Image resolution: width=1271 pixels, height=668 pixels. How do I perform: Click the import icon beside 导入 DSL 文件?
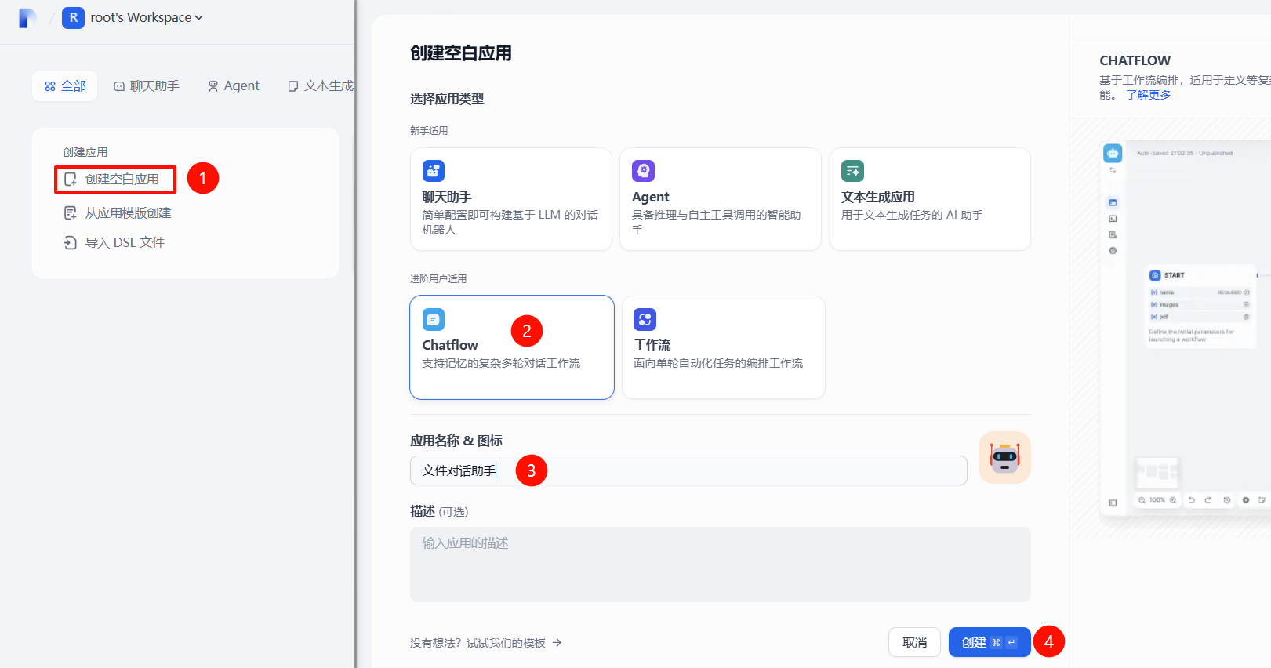[x=71, y=242]
